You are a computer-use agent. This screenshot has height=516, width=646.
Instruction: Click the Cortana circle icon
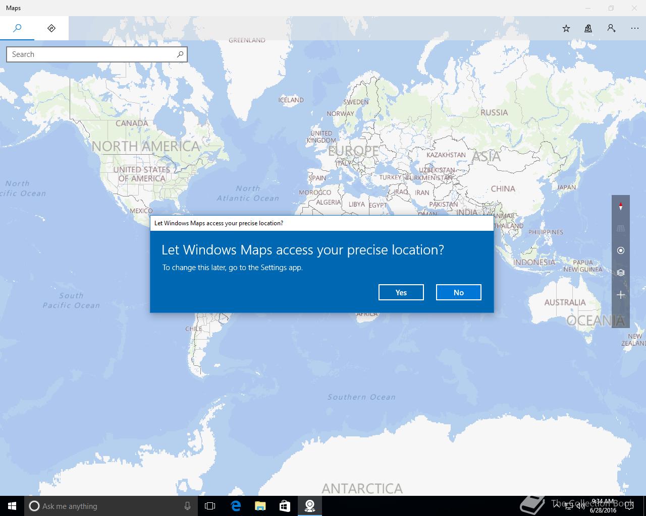[x=34, y=506]
